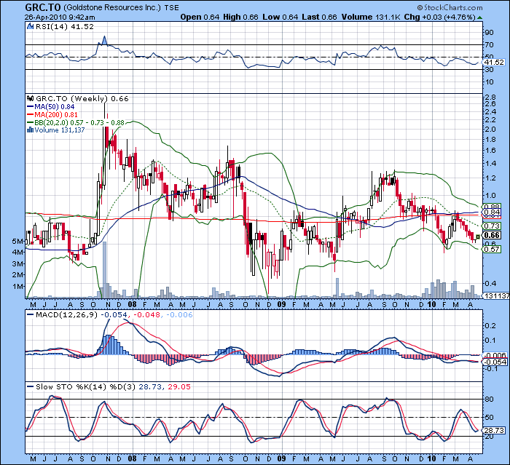Click the Open 0.64 value in header
Screen dimensions: 510x465
[200, 17]
